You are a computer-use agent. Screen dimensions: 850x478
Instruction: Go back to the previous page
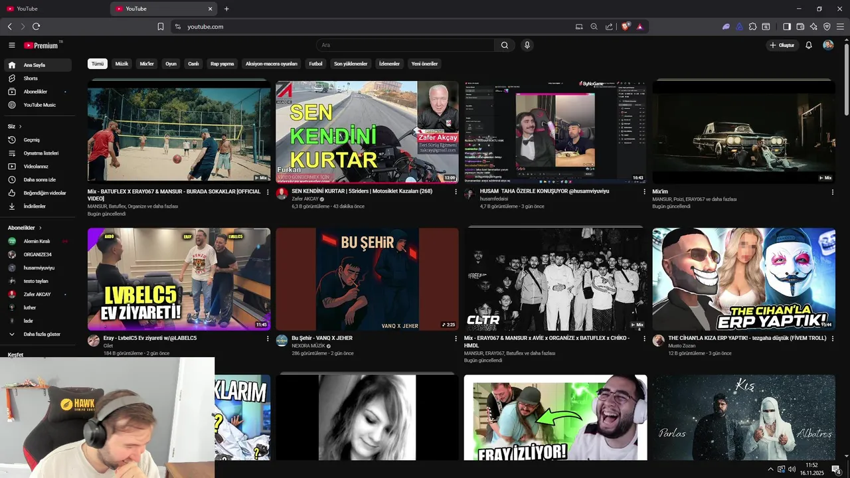pos(9,27)
